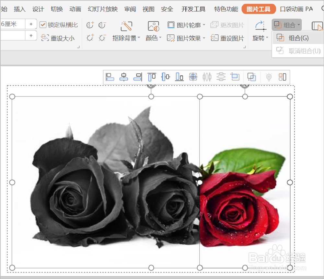324x279 pixels.
Task: Open the picture style group dialog launcher
Action: pos(244,47)
